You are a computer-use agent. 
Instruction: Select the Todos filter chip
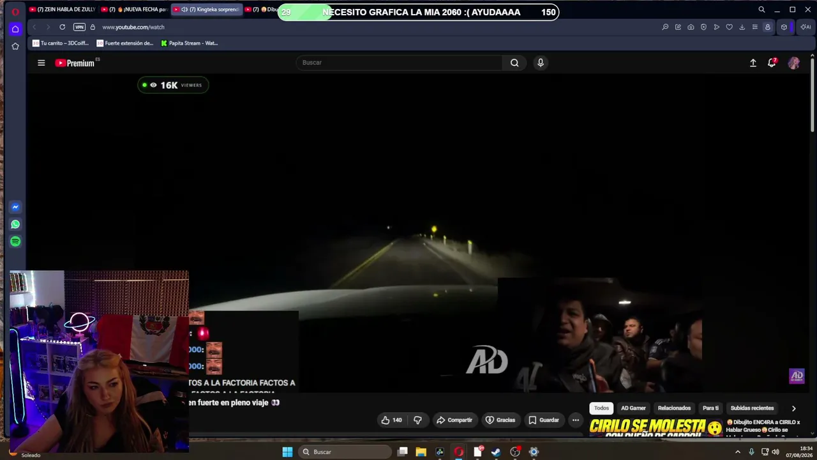pos(601,408)
